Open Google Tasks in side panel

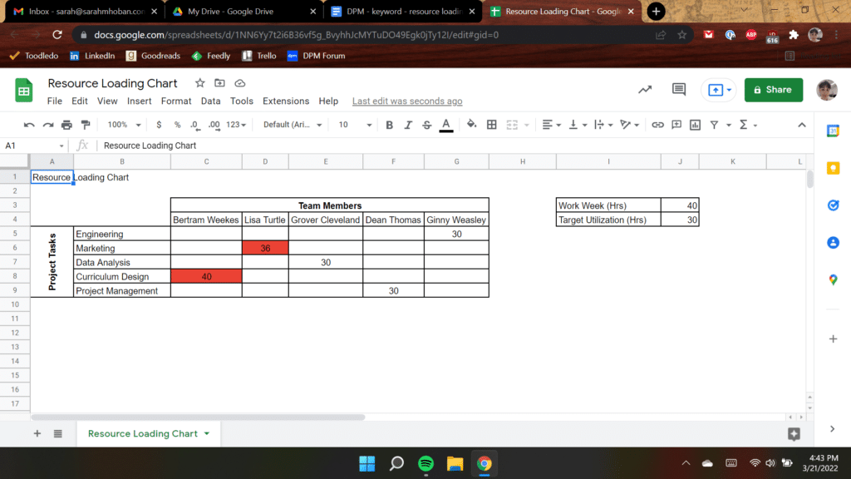pyautogui.click(x=833, y=205)
